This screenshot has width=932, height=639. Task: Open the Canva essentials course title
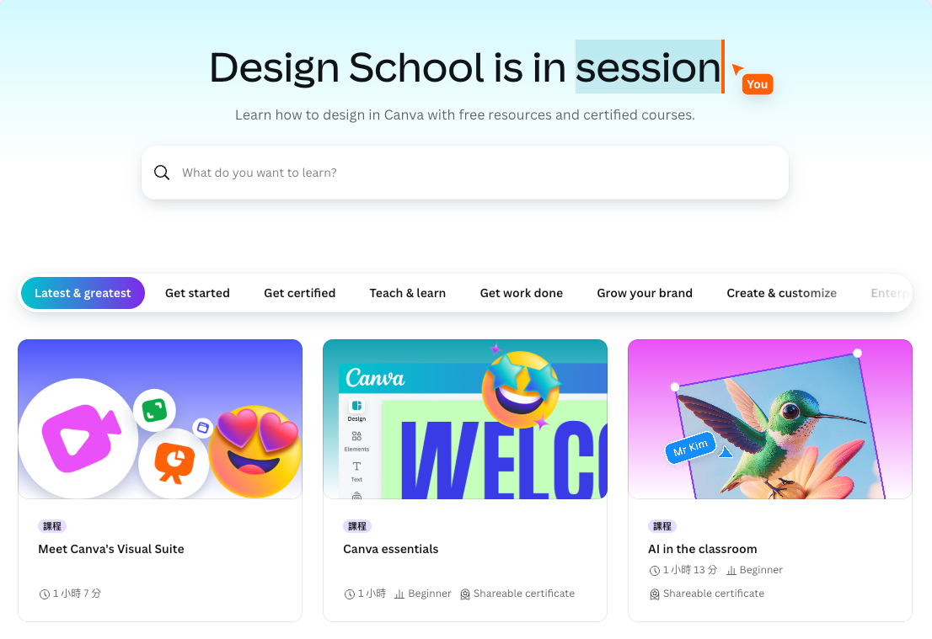tap(390, 549)
